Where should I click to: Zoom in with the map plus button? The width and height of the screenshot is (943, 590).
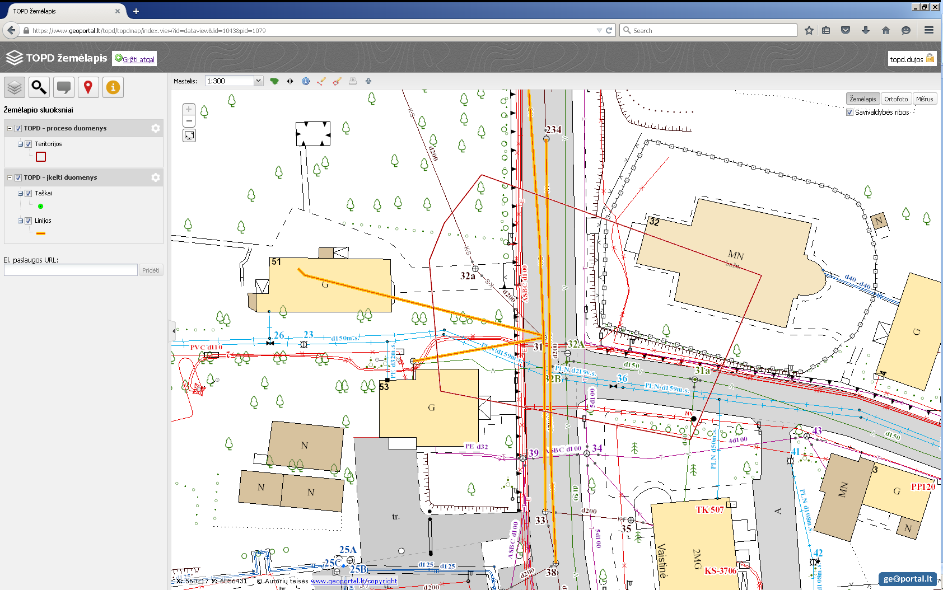[189, 109]
